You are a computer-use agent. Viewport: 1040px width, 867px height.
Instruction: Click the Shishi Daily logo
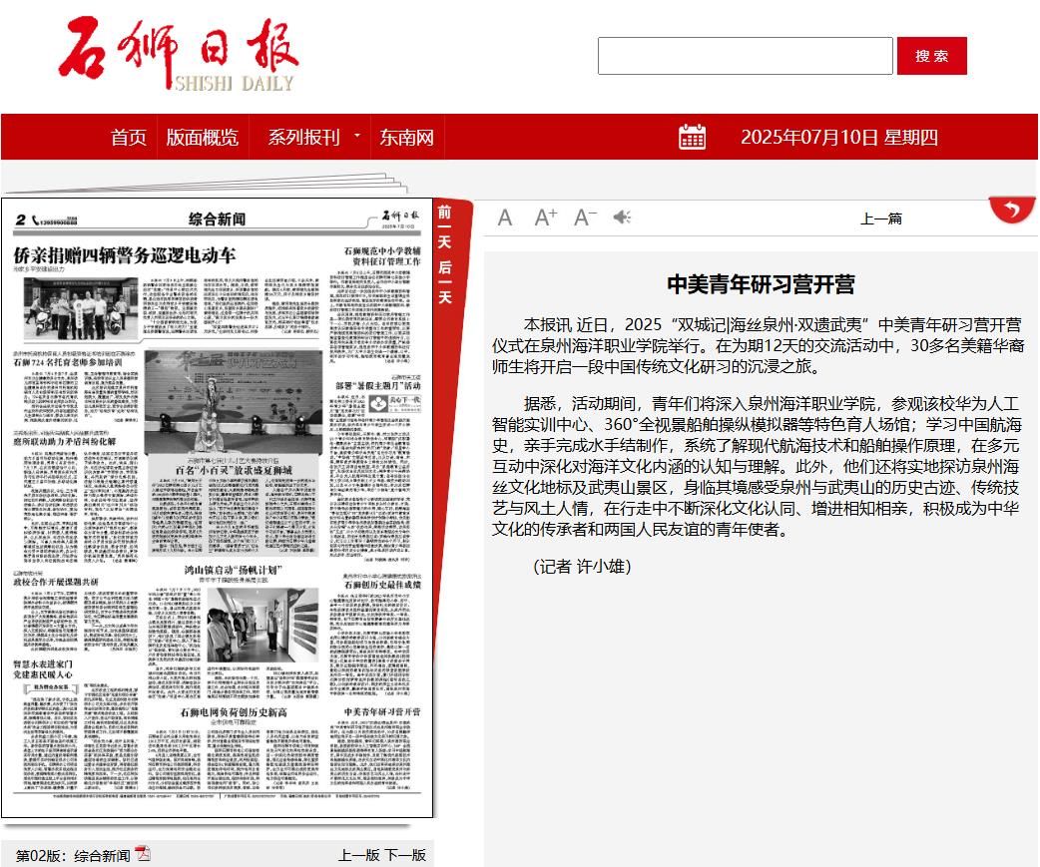coord(178,56)
